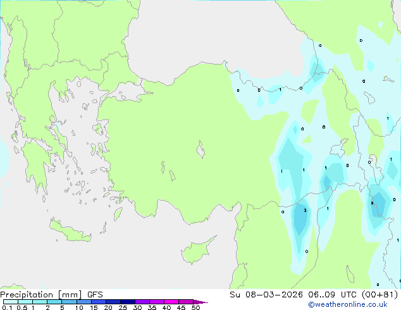401x310 pixels.
Task: Click the '40' legend scale label
Action: point(166,307)
